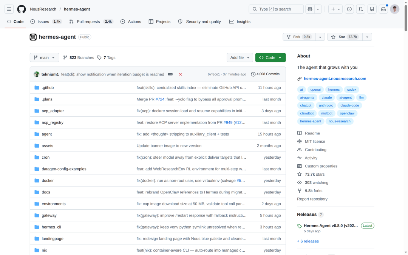Star the hermes-agent repository
The height and width of the screenshot is (255, 408).
[x=345, y=37]
